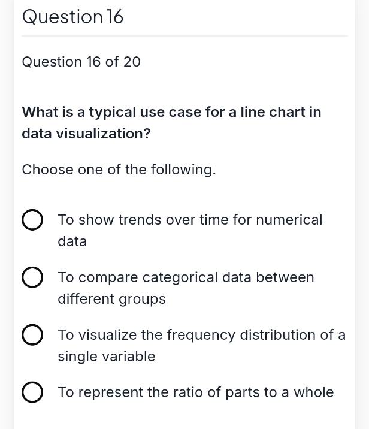
Task: Select the radio for showing trends over time
Action: pos(32,220)
